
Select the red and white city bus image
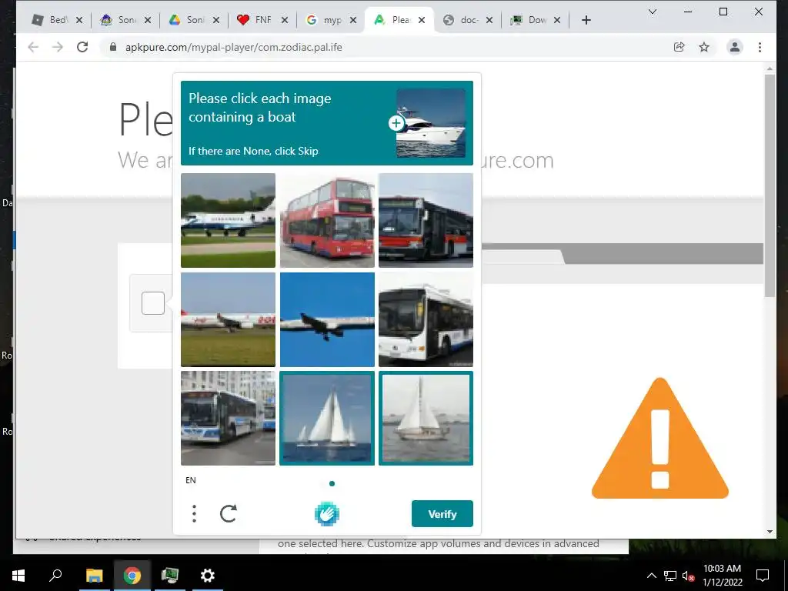pos(426,220)
